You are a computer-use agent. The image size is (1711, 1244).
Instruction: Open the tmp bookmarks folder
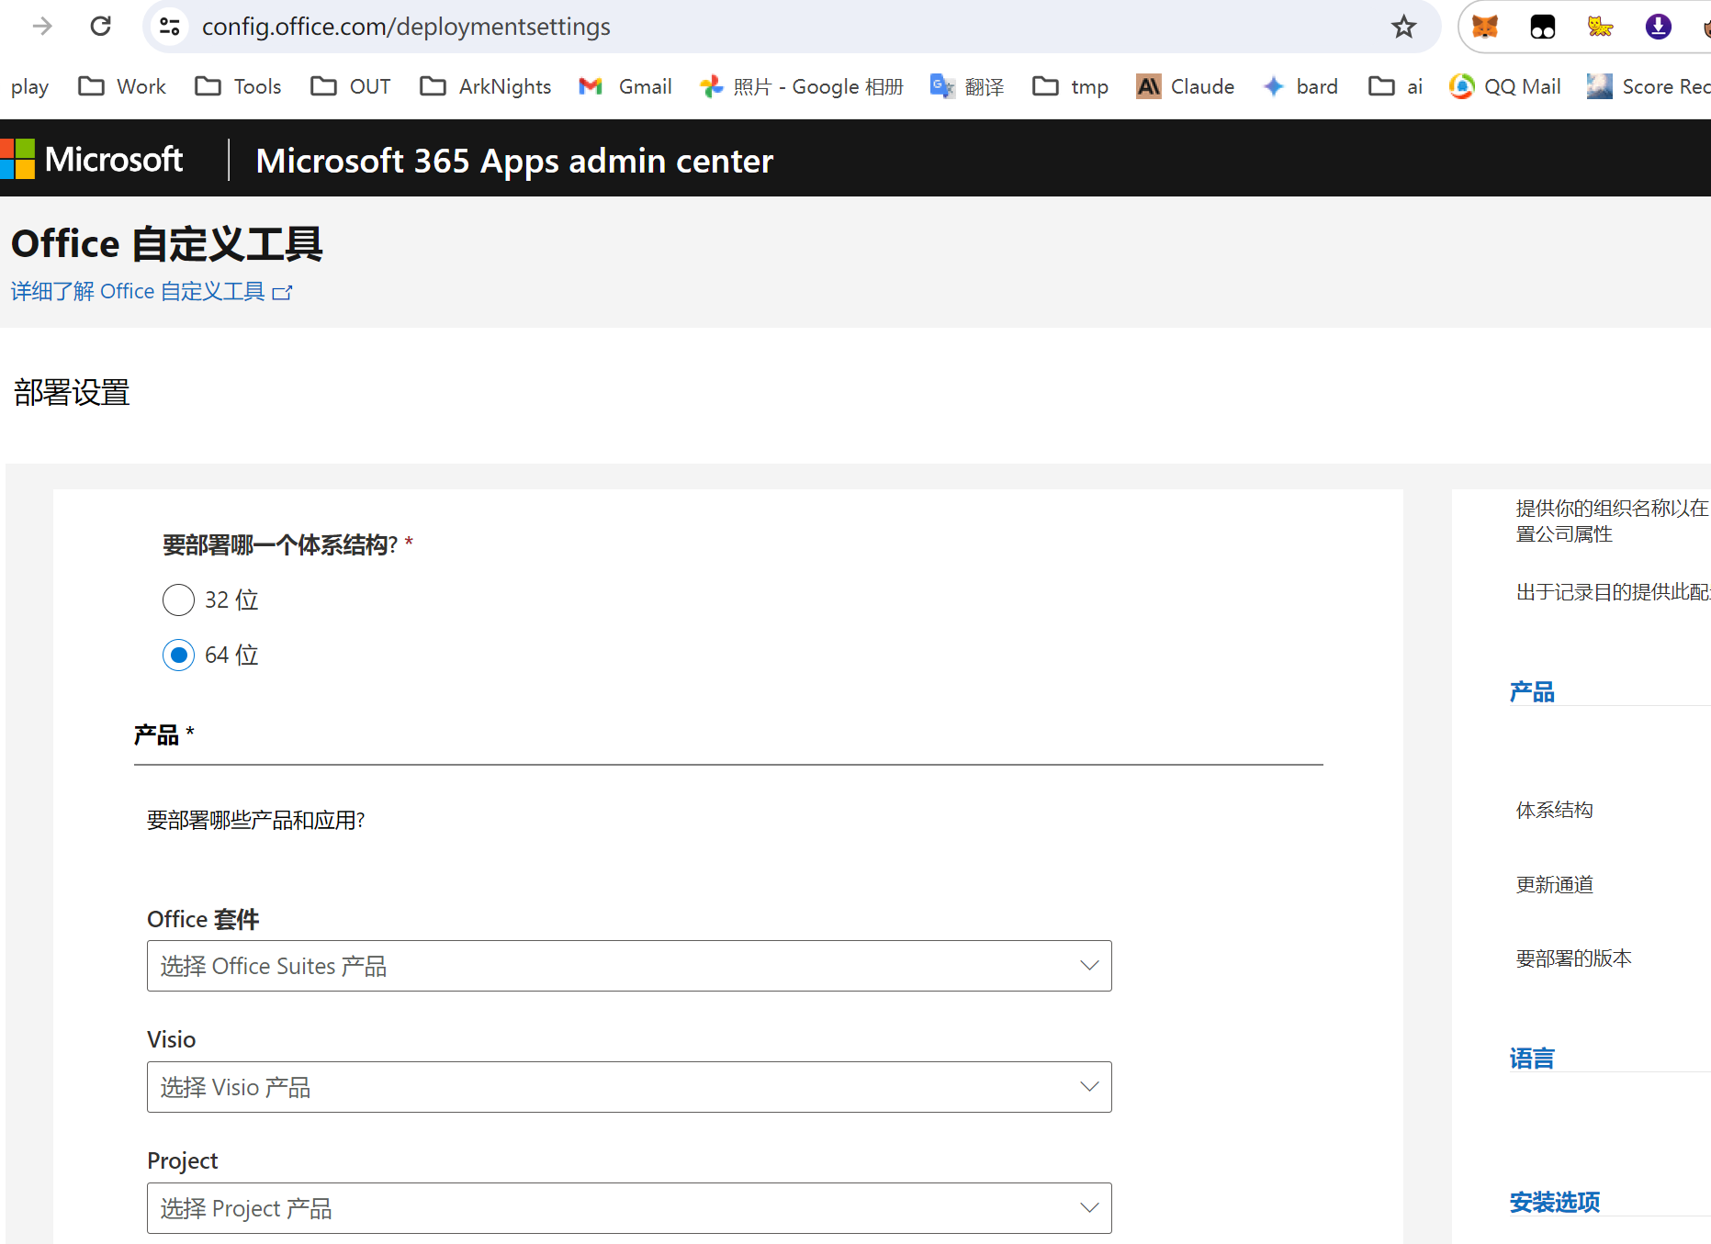1071,86
